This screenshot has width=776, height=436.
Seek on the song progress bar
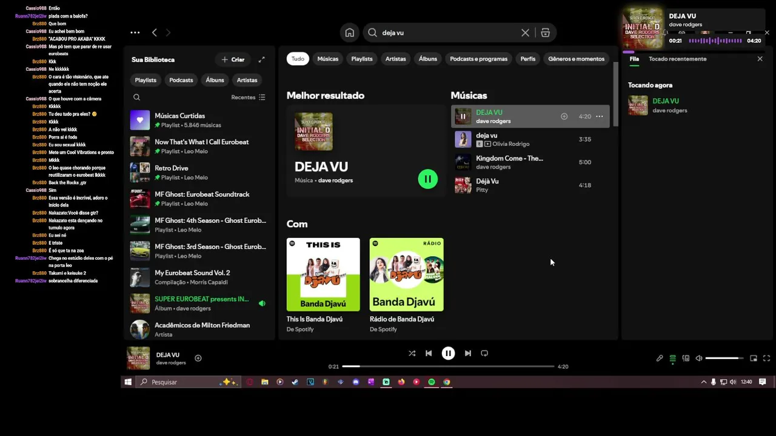click(x=448, y=366)
